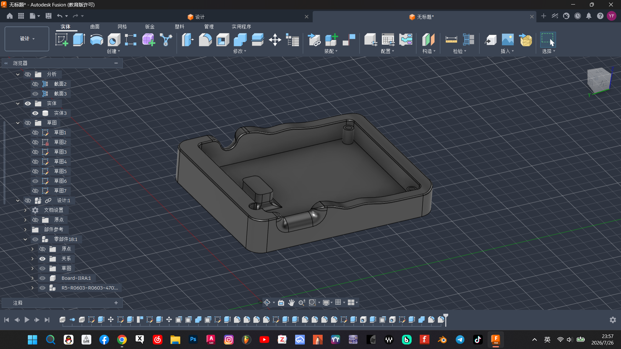Toggle visibility of 截面2 analysis
621x349 pixels.
(x=35, y=84)
